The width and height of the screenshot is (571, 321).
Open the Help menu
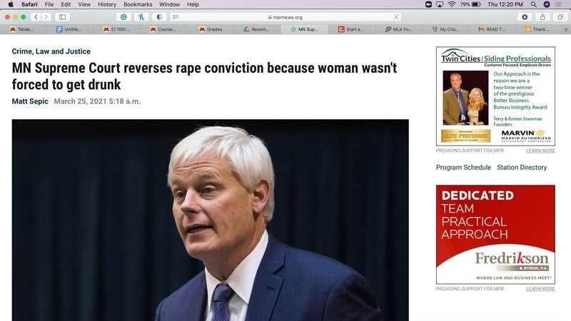(x=193, y=4)
